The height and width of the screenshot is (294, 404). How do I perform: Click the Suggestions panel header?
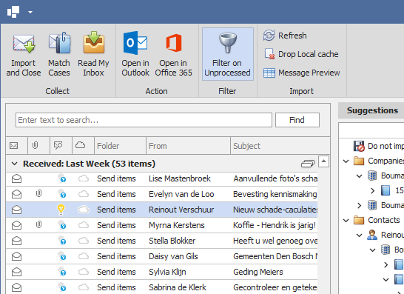coord(371,110)
